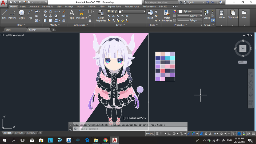Click the Undo arrow in quick access toolbar
Image resolution: width=256 pixels, height=144 pixels.
click(33, 2)
